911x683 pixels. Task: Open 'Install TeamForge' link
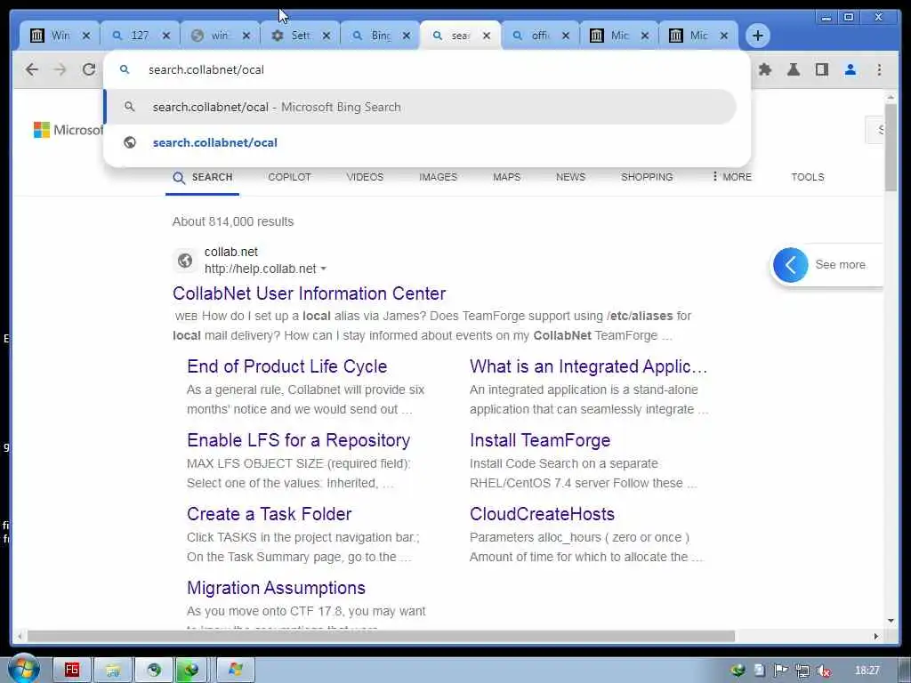tap(540, 440)
